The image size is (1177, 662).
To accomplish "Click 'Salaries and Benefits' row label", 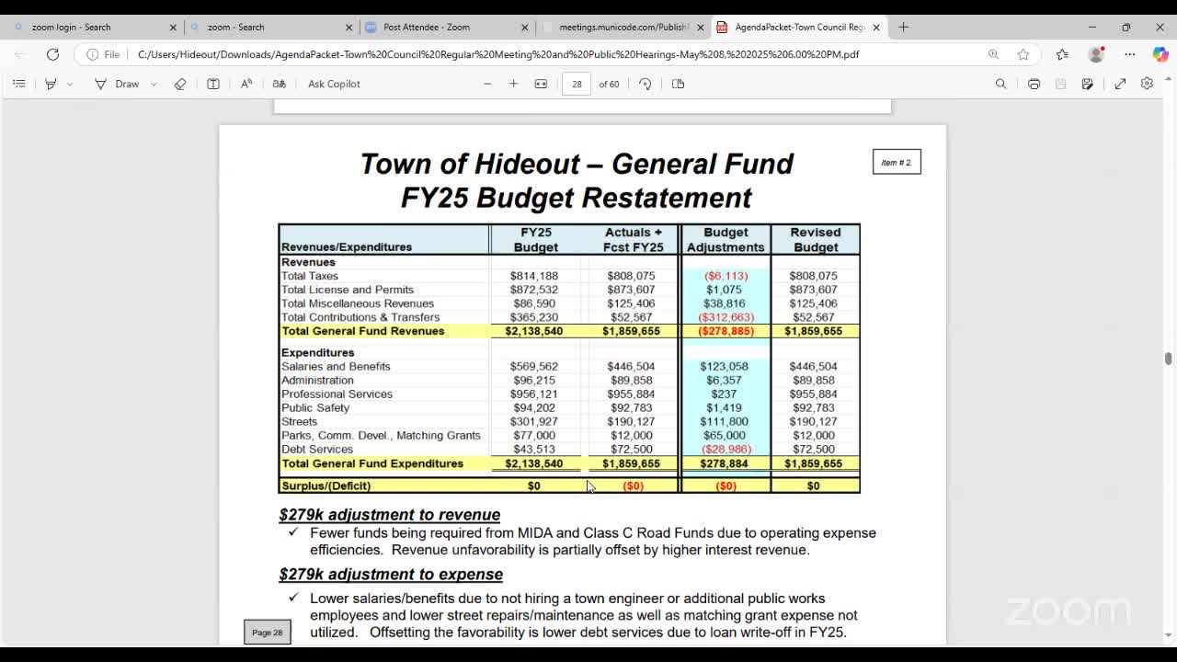I will click(x=336, y=366).
